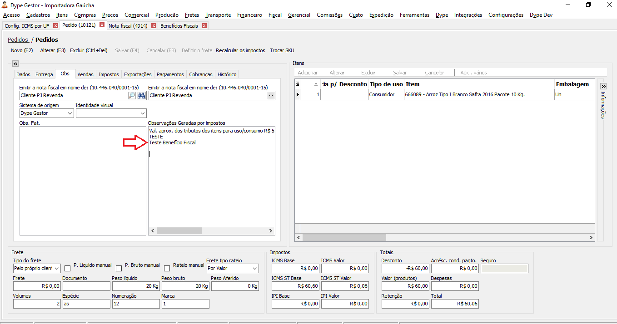
Task: Click the ICMS ST Valor field
Action: [345, 286]
